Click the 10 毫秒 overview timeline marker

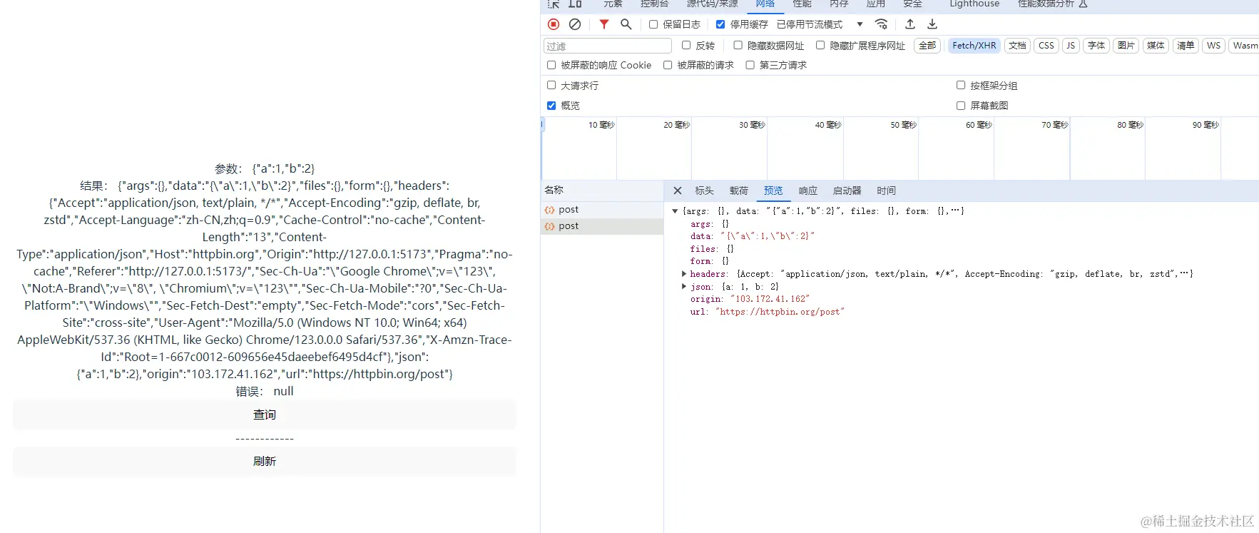coord(601,125)
